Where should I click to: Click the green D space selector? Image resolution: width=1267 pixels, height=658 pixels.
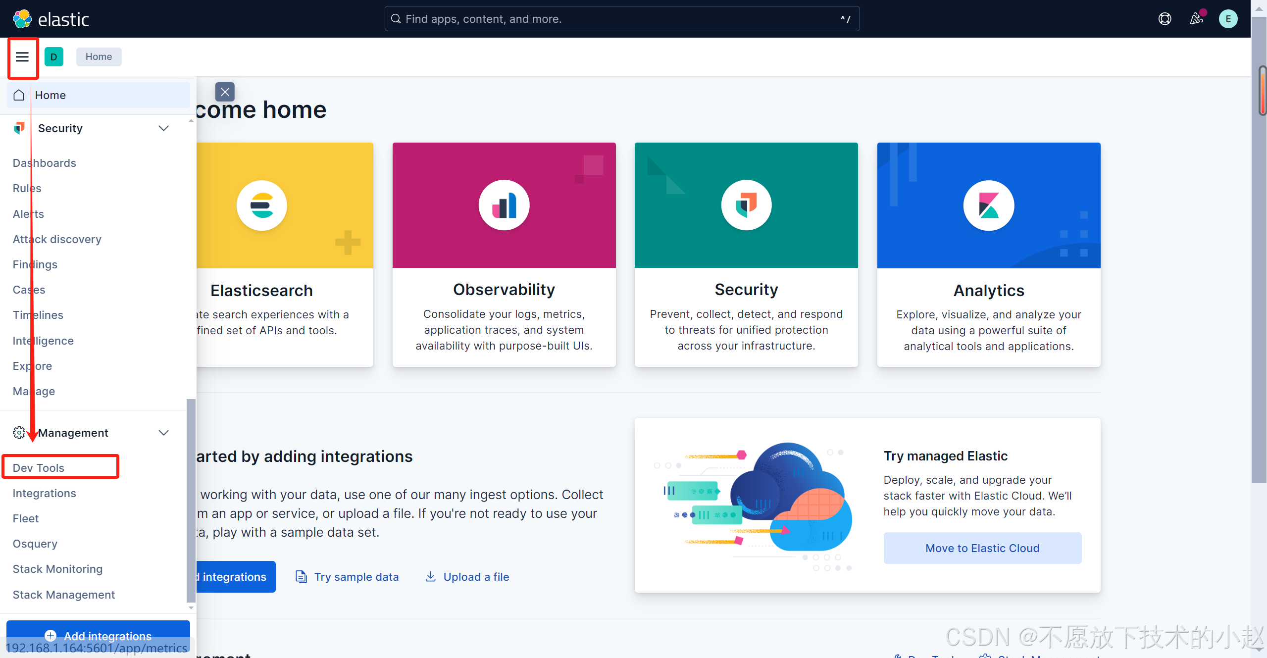pyautogui.click(x=54, y=57)
